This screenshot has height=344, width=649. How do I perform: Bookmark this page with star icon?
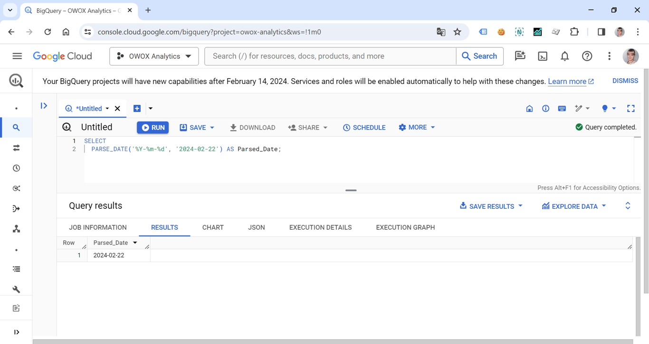click(x=457, y=32)
